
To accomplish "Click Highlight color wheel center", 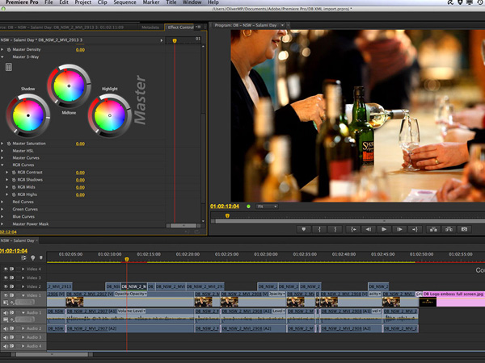I will [109, 115].
